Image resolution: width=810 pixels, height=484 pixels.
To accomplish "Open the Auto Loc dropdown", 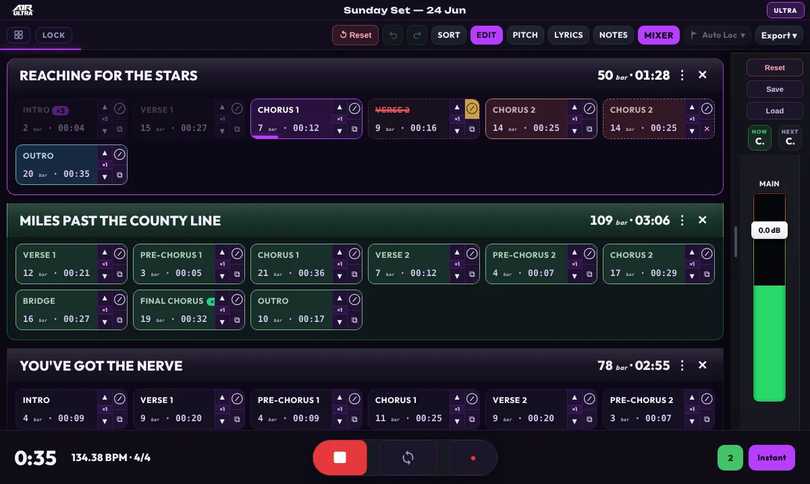I will pyautogui.click(x=718, y=35).
